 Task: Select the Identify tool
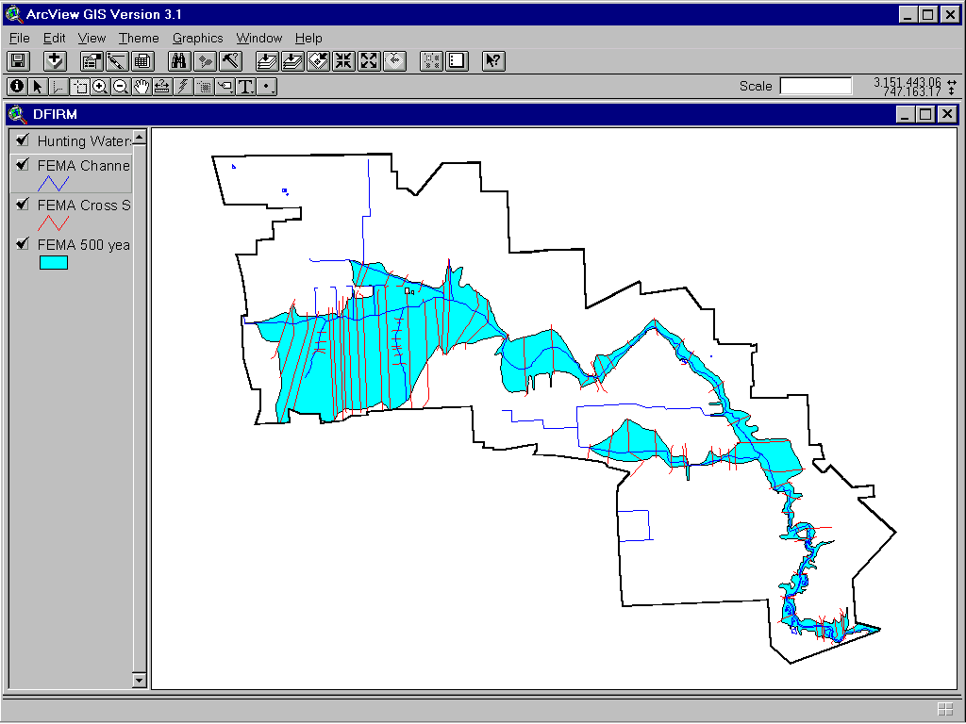tap(17, 86)
